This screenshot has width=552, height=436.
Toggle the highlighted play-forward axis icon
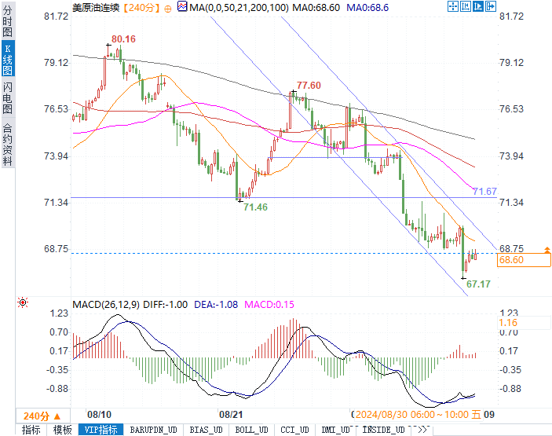(x=477, y=6)
